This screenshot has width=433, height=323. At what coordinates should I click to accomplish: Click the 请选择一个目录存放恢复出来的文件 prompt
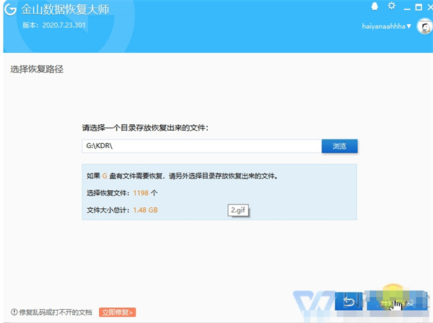(x=145, y=128)
